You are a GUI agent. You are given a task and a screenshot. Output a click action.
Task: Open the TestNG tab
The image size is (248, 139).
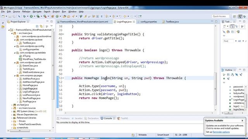[x=123, y=119]
